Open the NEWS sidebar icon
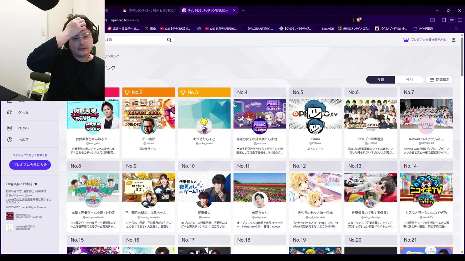465x261 pixels. 10,128
